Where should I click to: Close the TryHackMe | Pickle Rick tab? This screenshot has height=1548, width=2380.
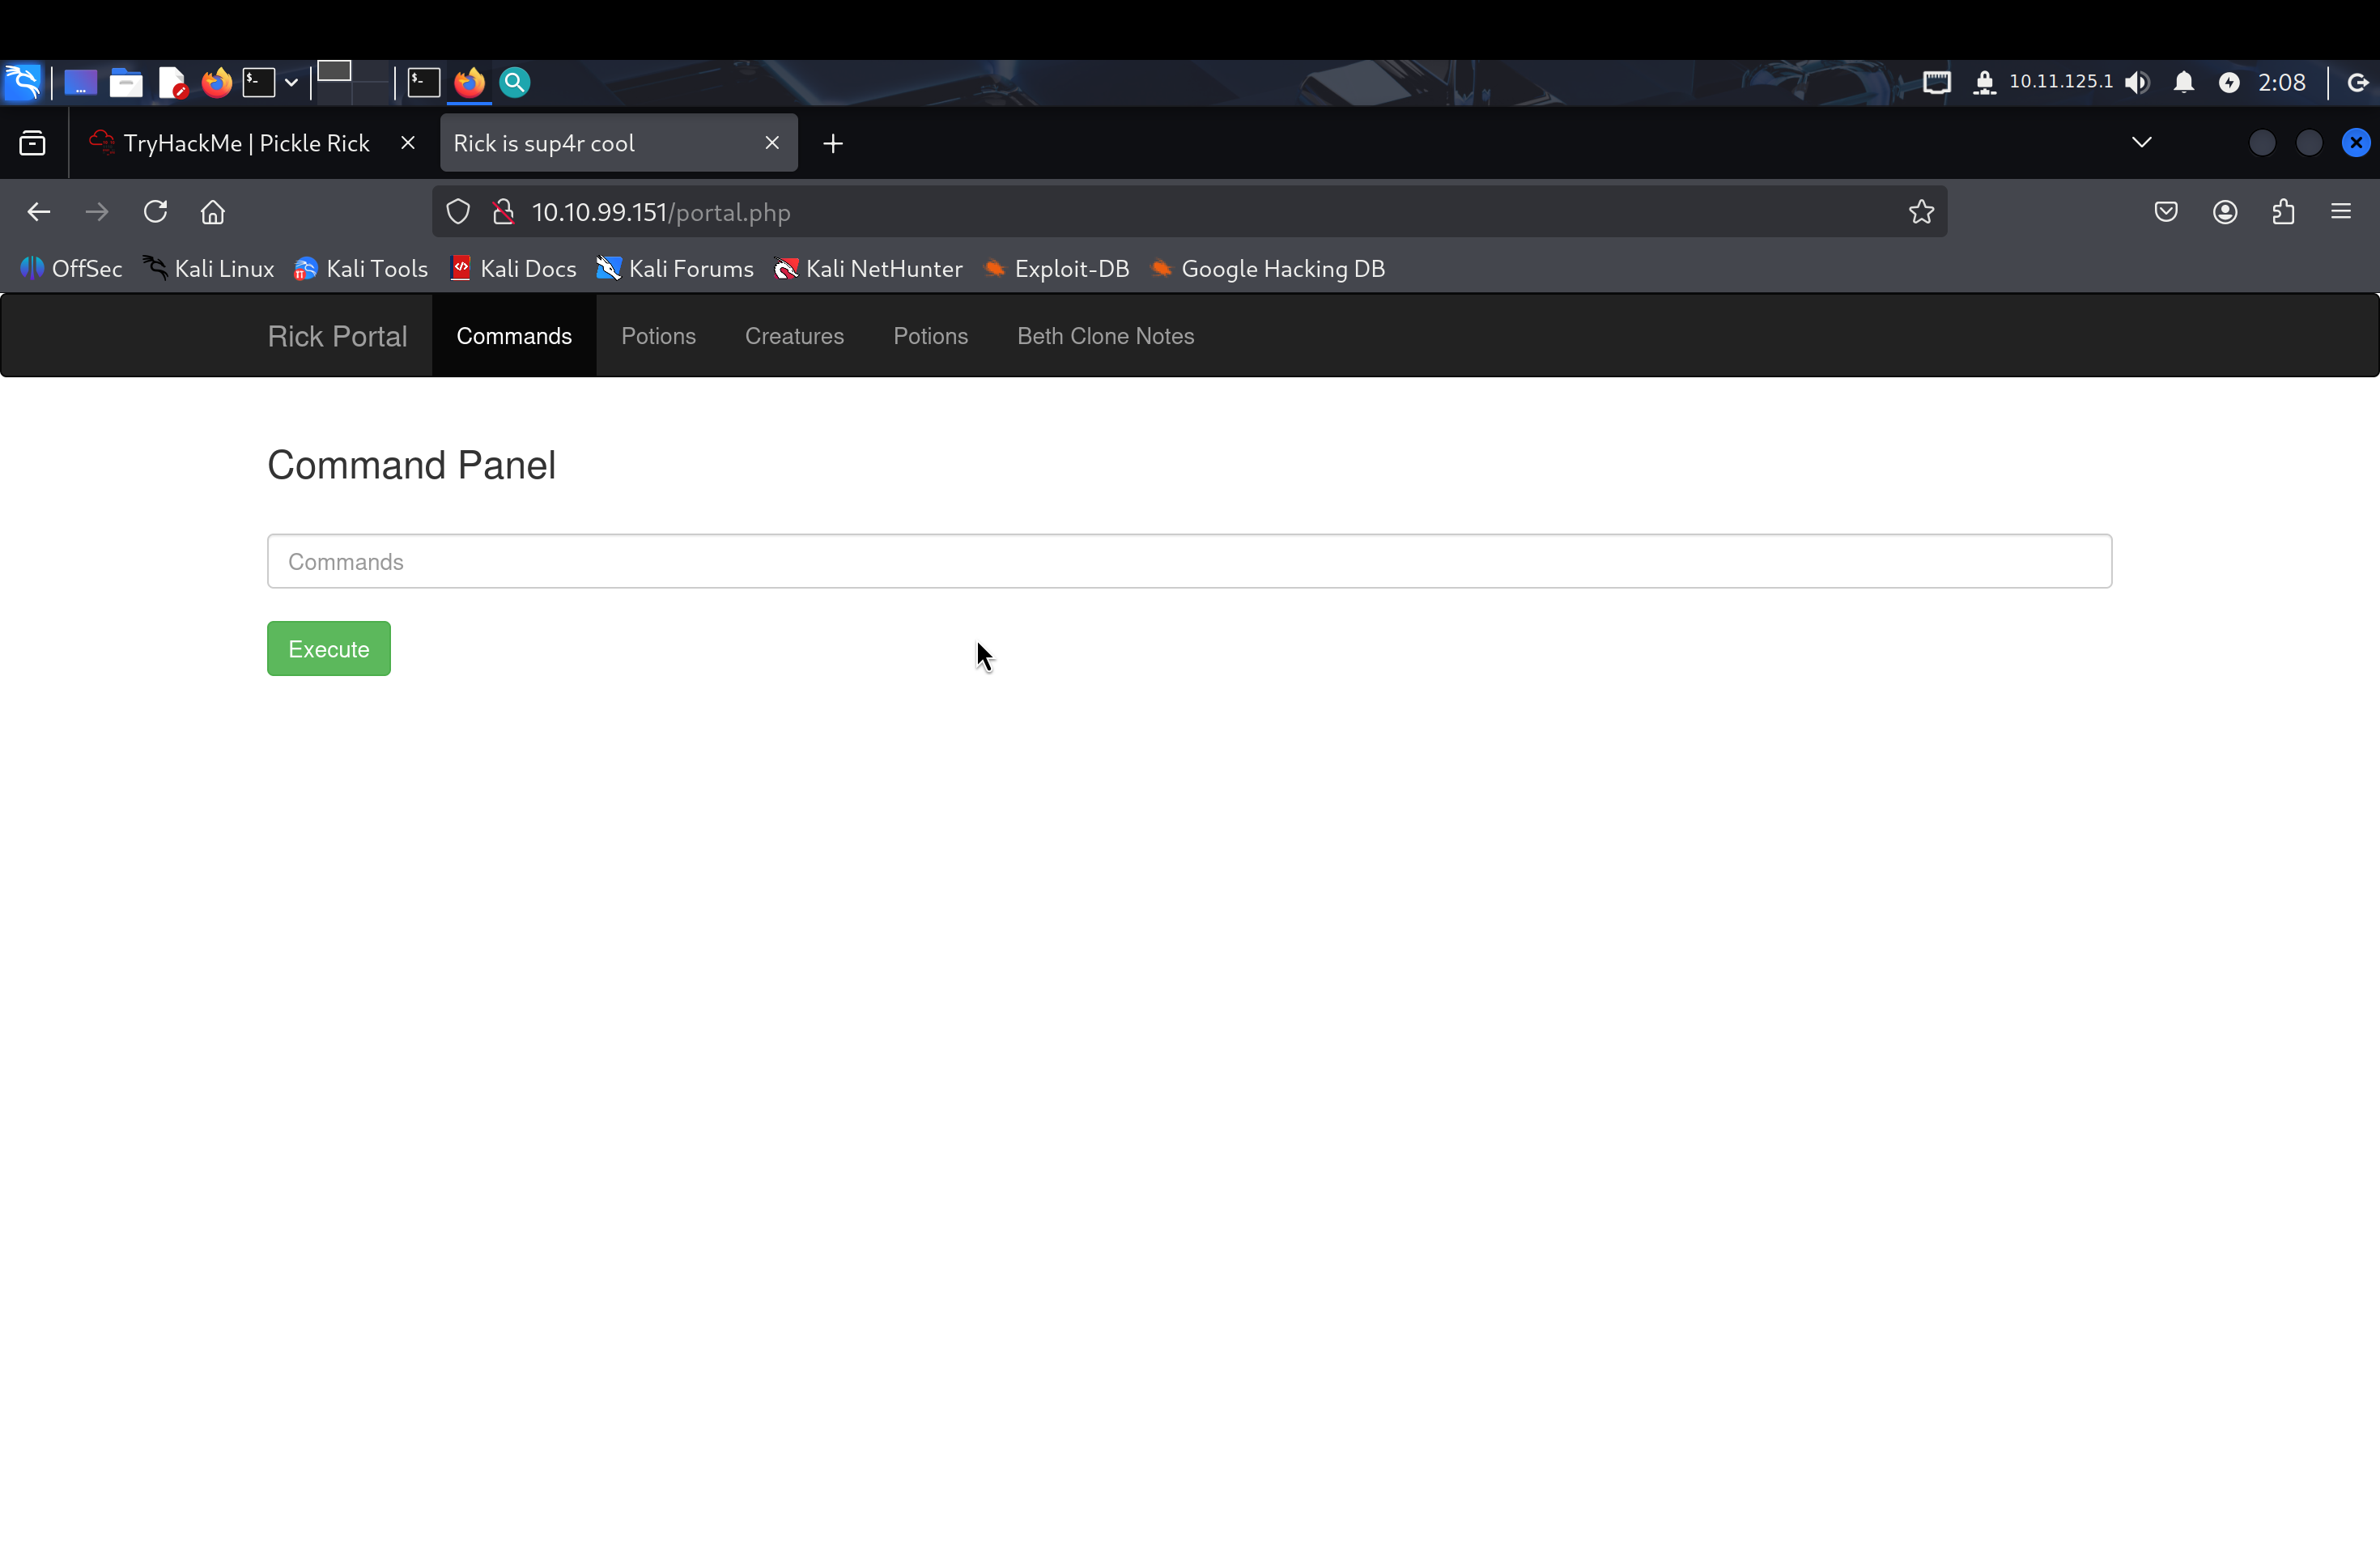[x=408, y=143]
